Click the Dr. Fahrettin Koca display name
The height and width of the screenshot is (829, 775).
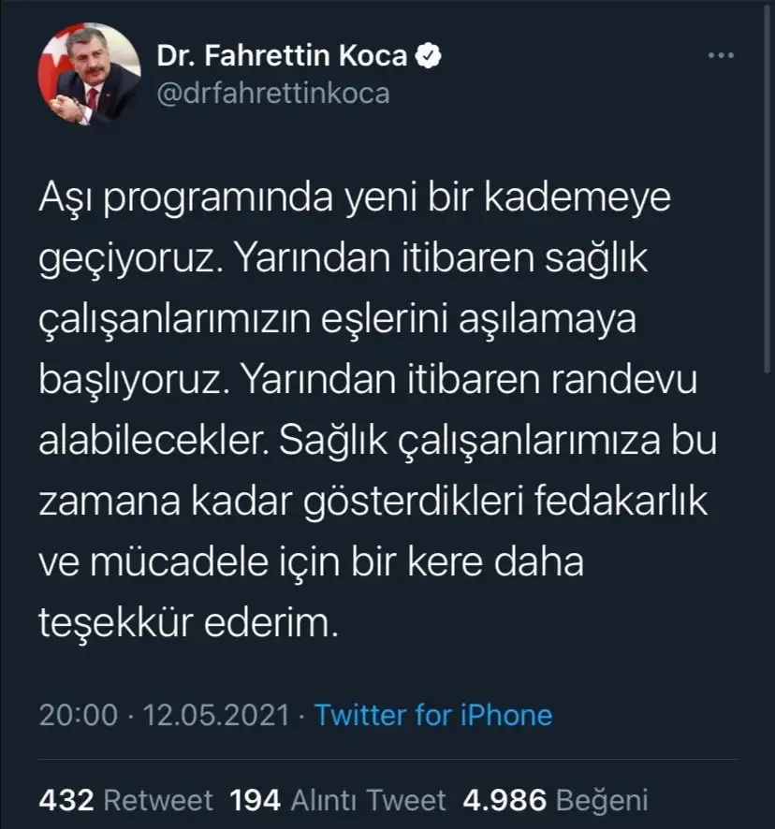tap(282, 55)
